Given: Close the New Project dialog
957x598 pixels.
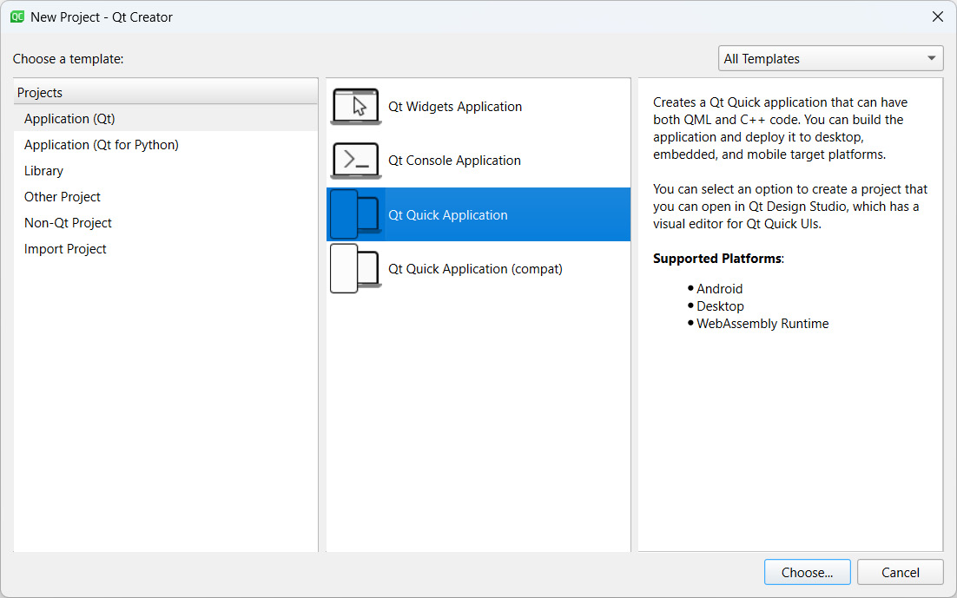Looking at the screenshot, I should pos(938,17).
